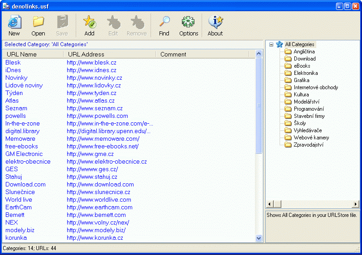Click the Save toolbar icon

click(x=62, y=22)
